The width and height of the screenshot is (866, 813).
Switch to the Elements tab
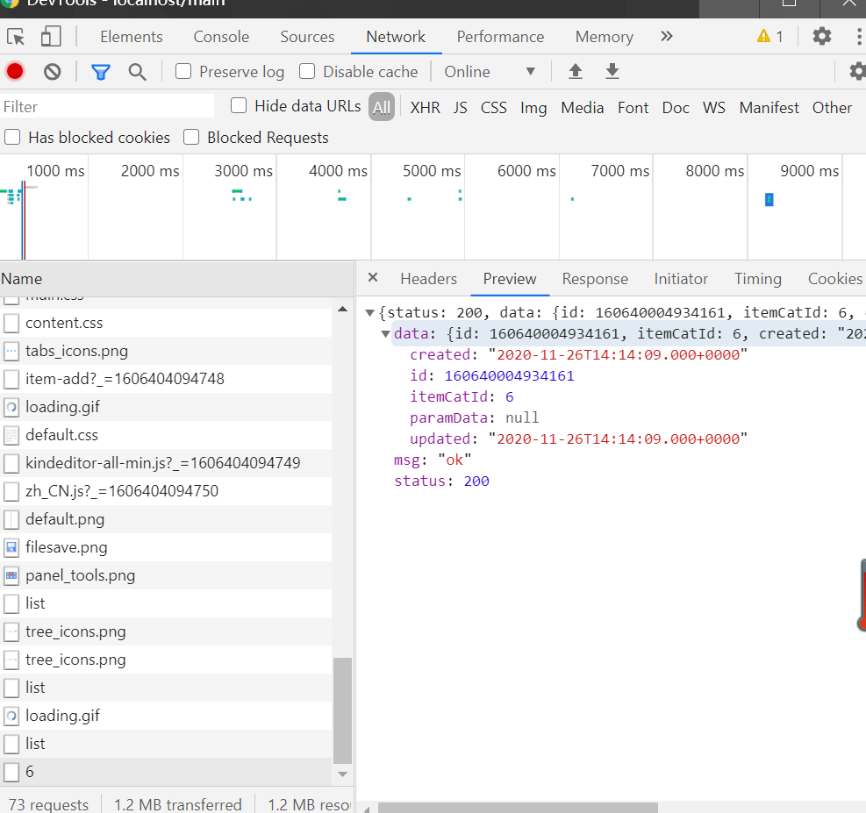[x=132, y=37]
